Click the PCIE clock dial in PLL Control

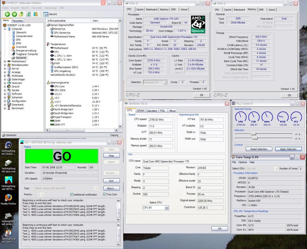coord(283,117)
